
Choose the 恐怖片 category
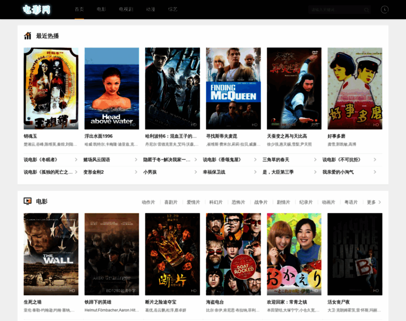pyautogui.click(x=238, y=202)
